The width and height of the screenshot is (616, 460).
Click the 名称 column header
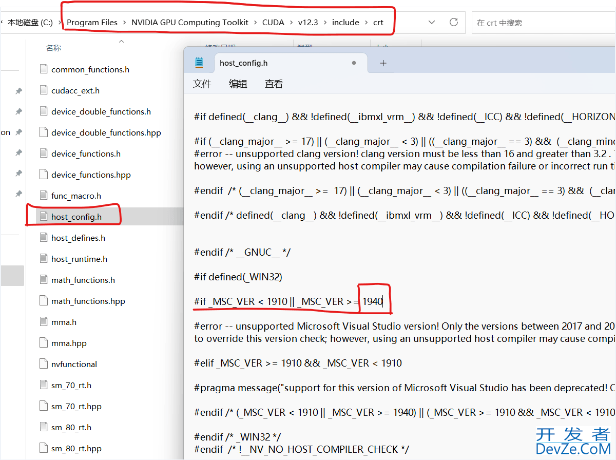click(53, 48)
